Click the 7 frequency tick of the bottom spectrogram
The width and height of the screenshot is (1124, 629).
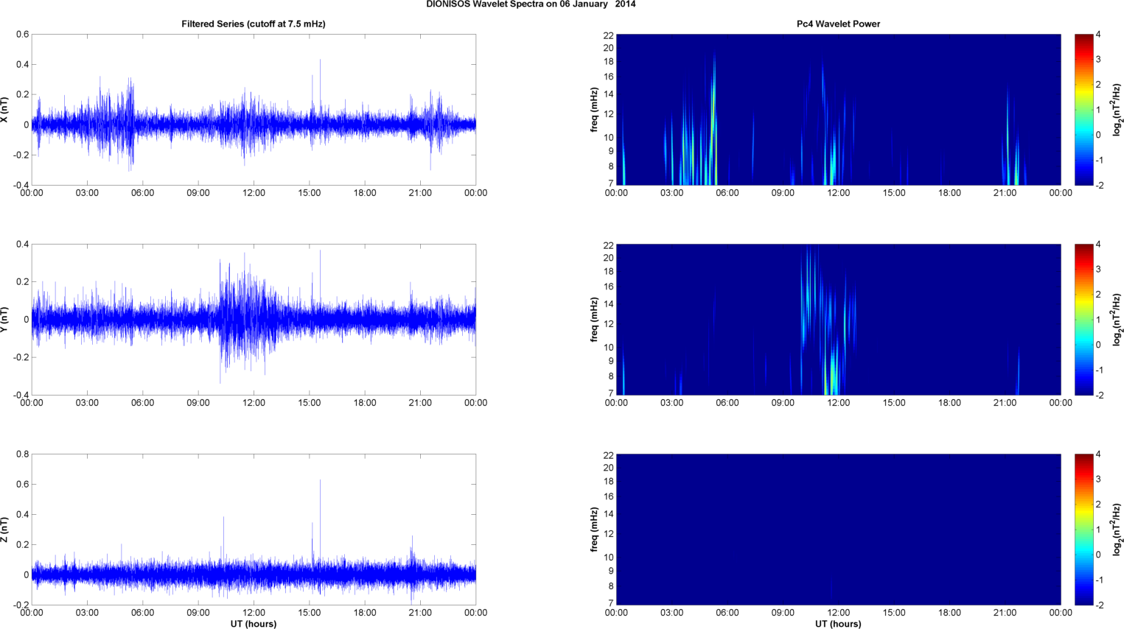(611, 603)
